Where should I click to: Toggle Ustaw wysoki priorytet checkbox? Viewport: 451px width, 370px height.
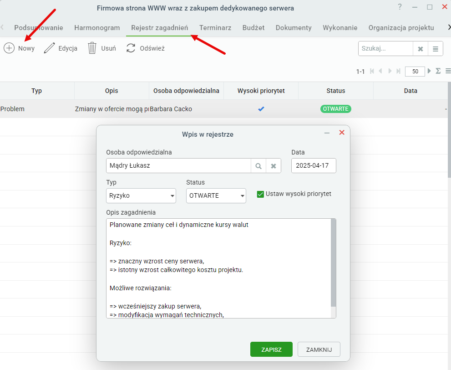[260, 195]
